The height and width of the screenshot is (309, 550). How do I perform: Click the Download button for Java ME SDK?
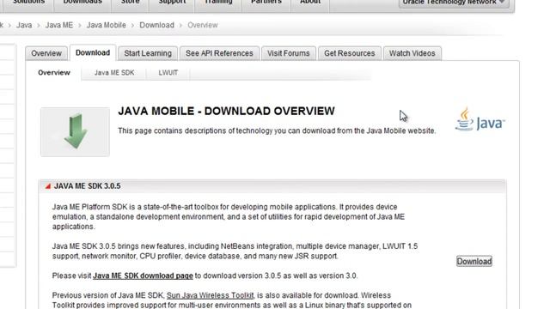tap(474, 261)
